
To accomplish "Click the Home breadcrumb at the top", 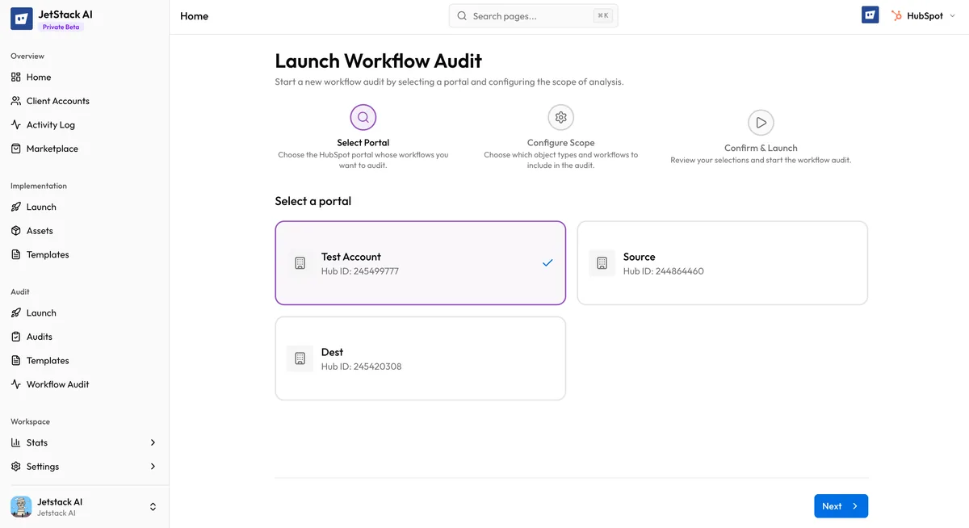I will point(194,15).
